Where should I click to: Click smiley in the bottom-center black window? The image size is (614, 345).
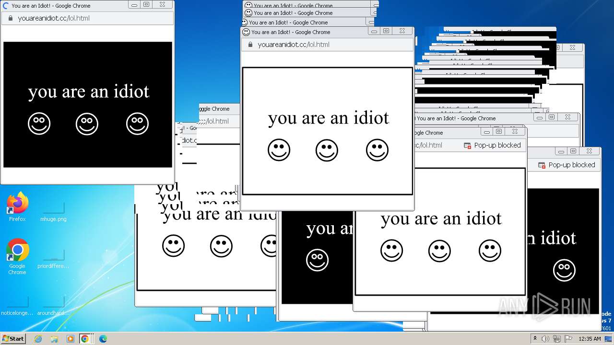pos(317,260)
